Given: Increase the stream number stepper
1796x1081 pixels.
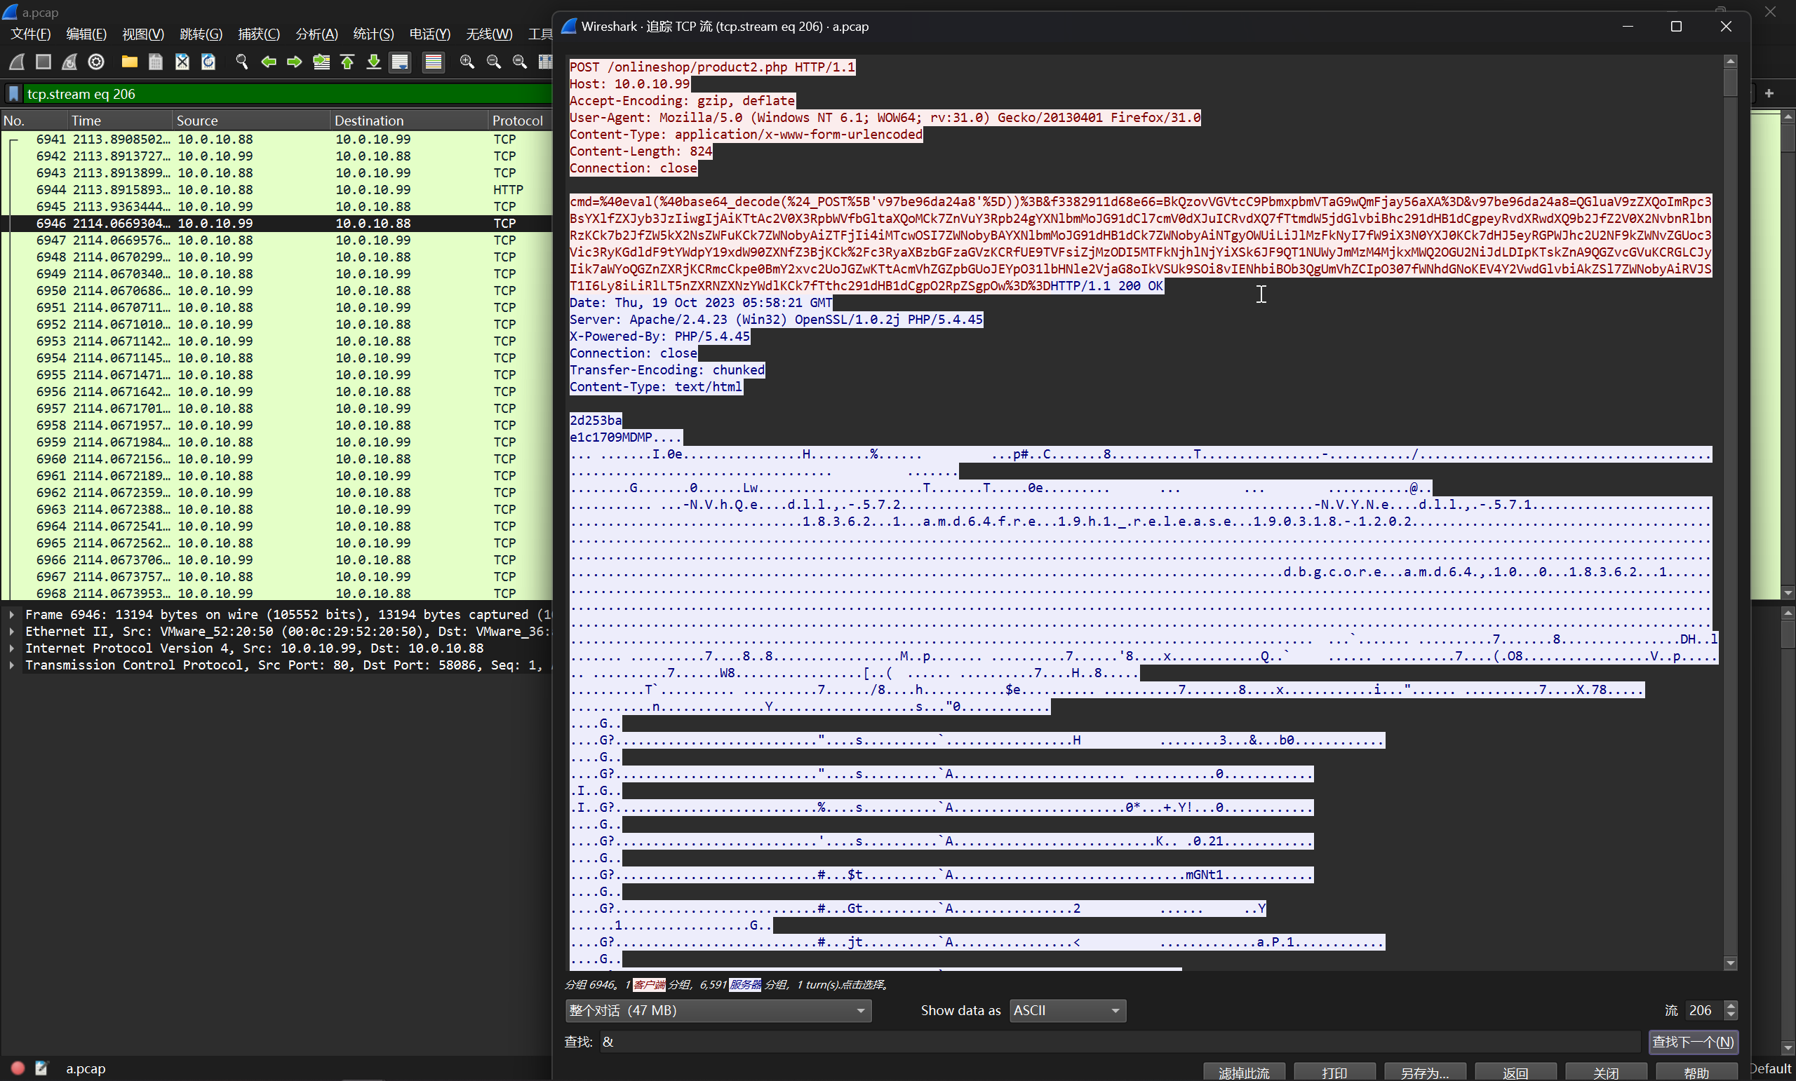Looking at the screenshot, I should [1731, 1005].
